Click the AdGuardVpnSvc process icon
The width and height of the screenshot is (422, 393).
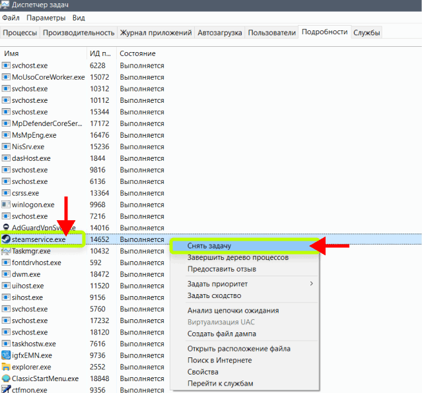click(6, 227)
